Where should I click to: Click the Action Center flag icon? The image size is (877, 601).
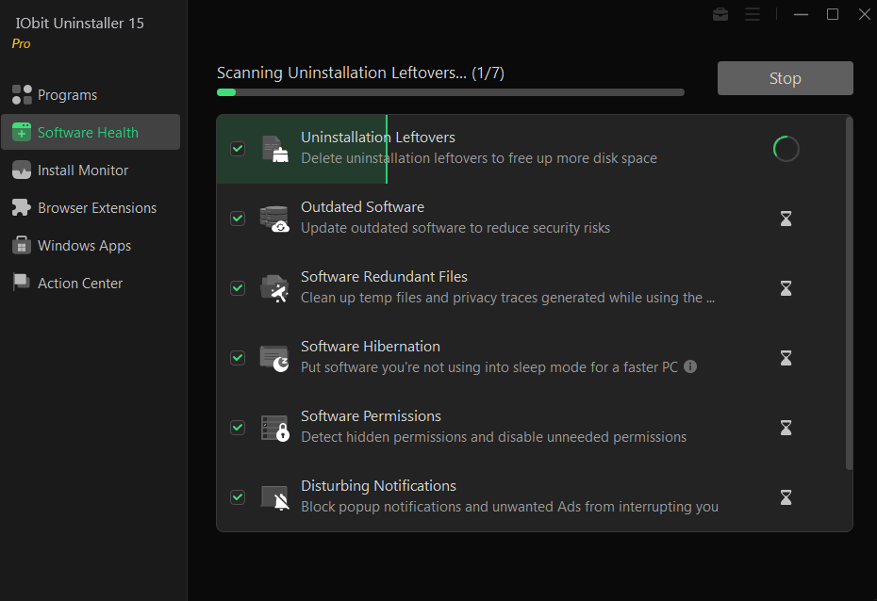click(22, 282)
